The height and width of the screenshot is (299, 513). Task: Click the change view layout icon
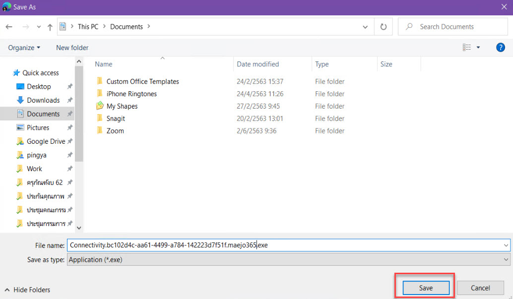tap(467, 48)
